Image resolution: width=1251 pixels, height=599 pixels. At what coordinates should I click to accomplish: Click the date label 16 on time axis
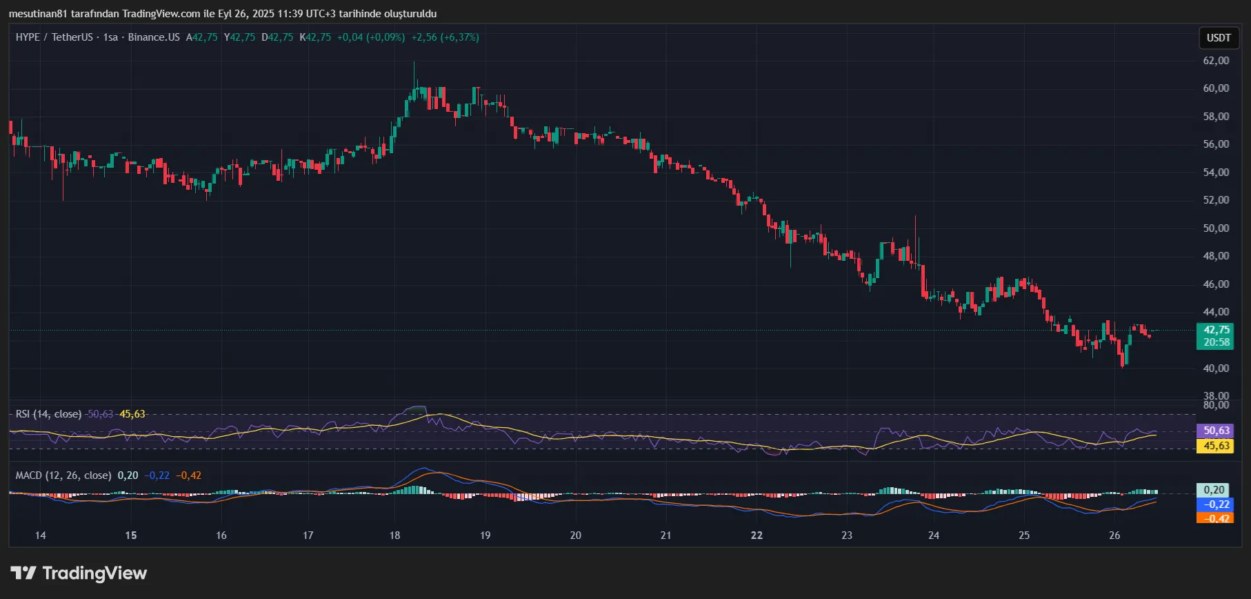pos(221,536)
